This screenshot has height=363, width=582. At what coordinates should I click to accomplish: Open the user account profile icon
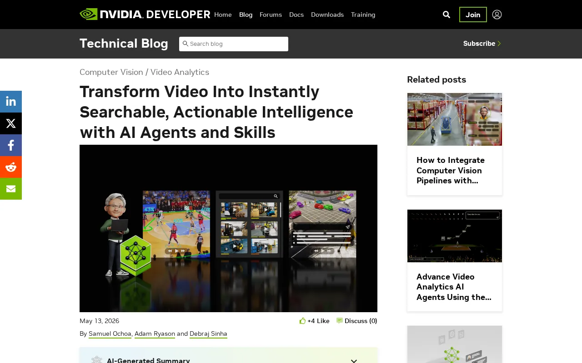497,15
